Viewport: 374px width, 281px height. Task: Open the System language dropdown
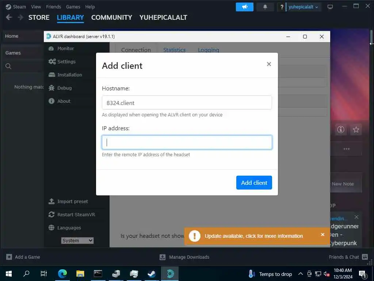(77, 241)
